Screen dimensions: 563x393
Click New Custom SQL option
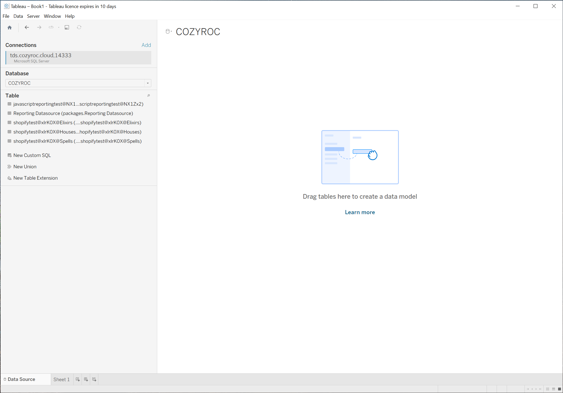tap(32, 155)
